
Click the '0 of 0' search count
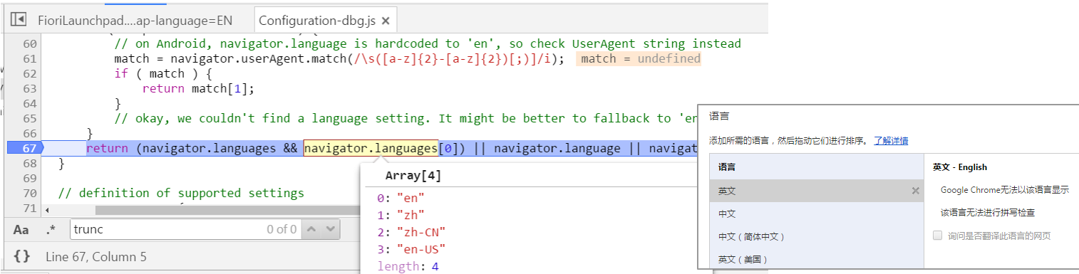(282, 229)
